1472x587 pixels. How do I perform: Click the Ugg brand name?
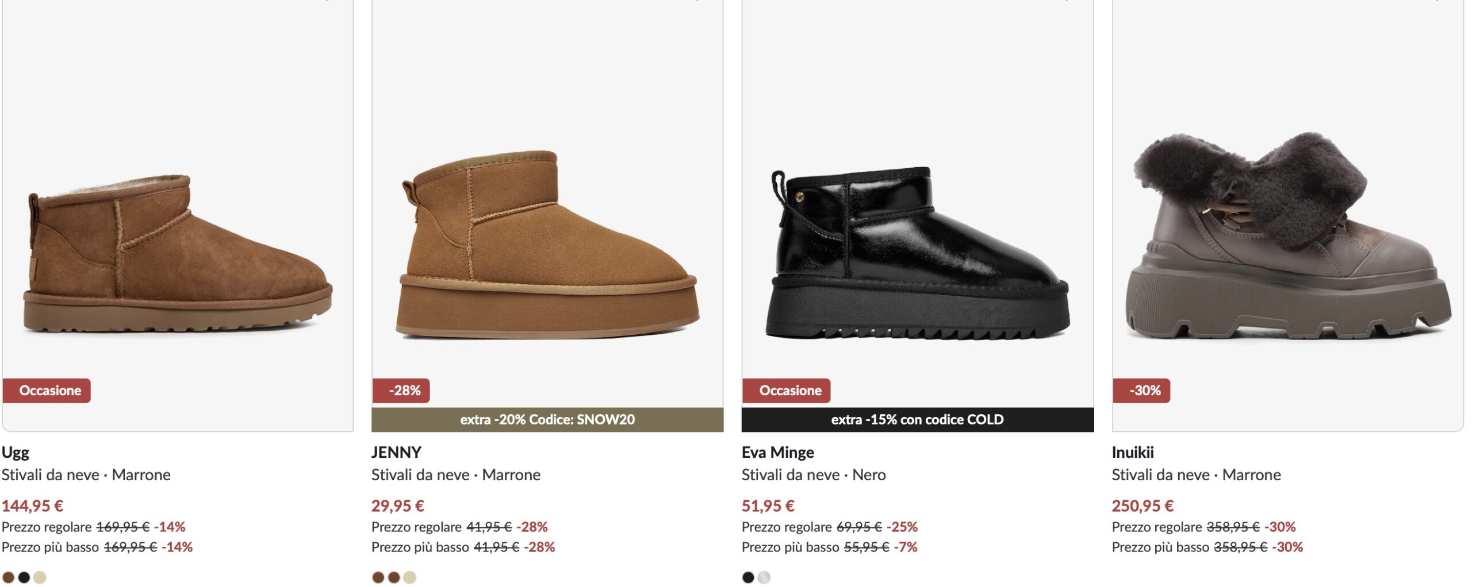pyautogui.click(x=16, y=452)
